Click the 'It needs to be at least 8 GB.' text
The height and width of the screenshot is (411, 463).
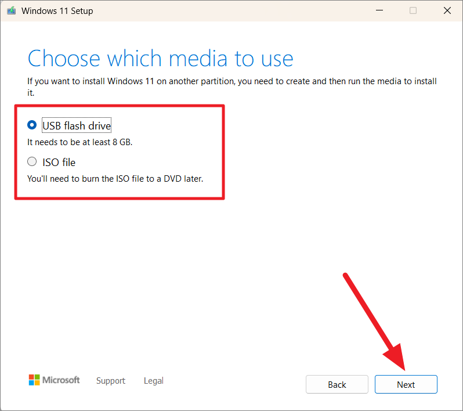[x=79, y=142]
